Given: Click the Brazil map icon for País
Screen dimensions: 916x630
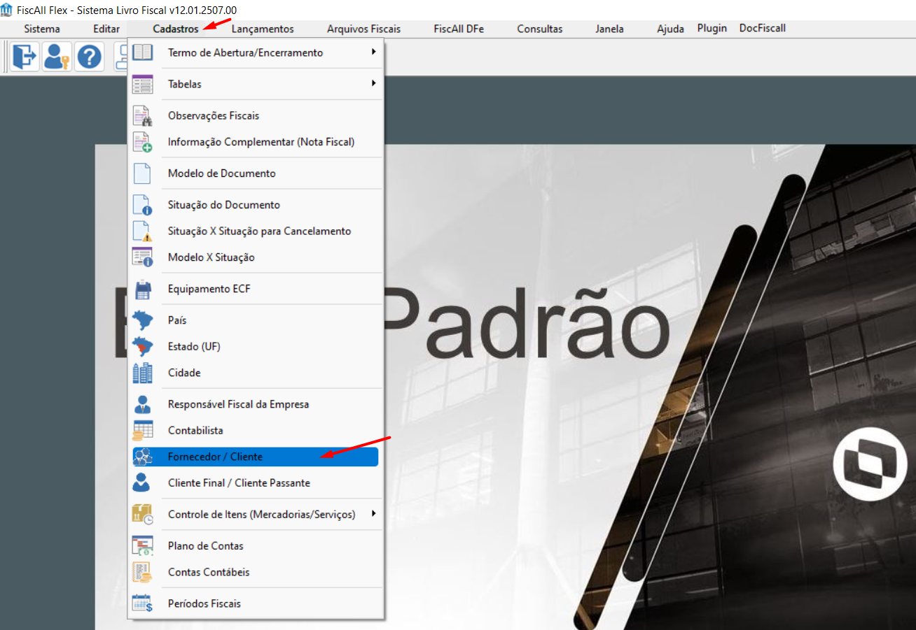Looking at the screenshot, I should click(x=143, y=320).
